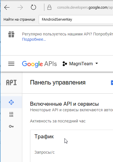Click the API logo in the sidebar
113x162 pixels.
11,83
